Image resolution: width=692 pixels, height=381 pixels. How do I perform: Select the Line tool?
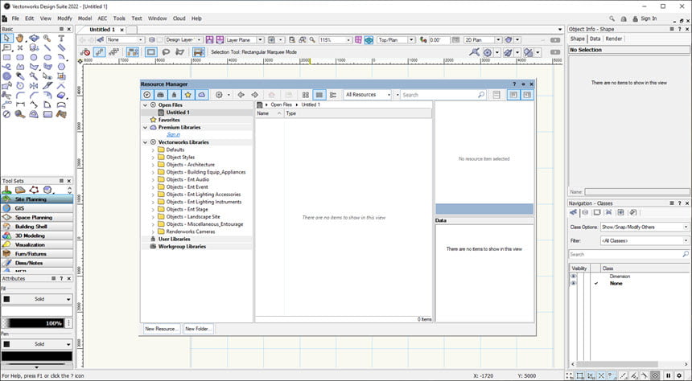(x=47, y=47)
